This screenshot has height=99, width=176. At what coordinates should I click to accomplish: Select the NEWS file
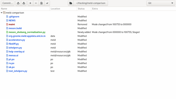(x=12, y=20)
